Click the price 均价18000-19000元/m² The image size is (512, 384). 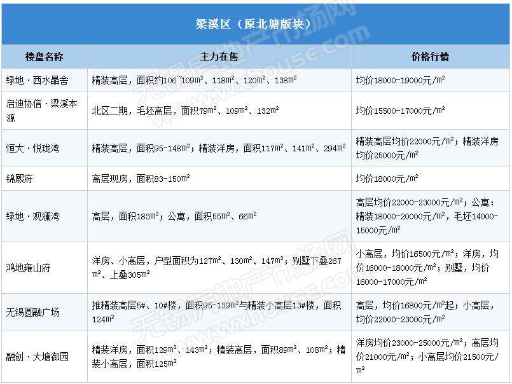pyautogui.click(x=400, y=80)
